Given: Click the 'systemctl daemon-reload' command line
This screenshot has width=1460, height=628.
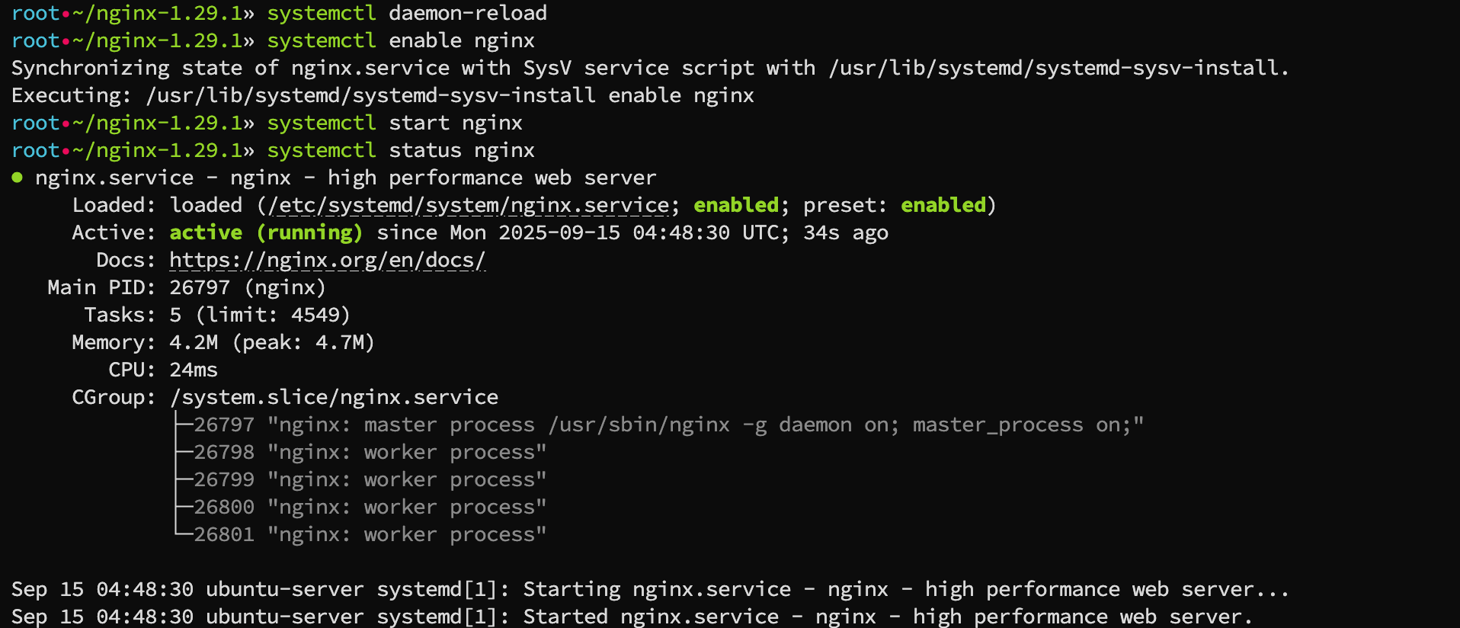Looking at the screenshot, I should tap(407, 13).
